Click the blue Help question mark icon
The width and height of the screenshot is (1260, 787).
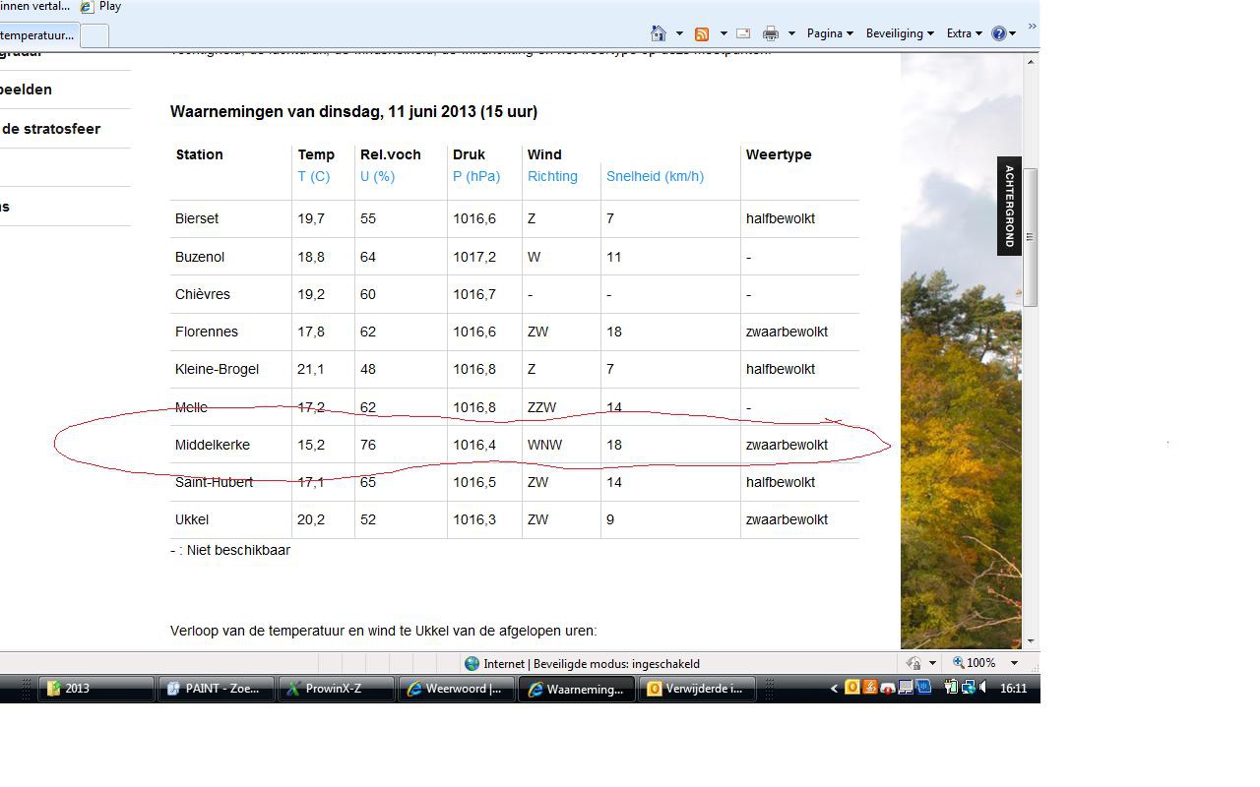tap(999, 33)
